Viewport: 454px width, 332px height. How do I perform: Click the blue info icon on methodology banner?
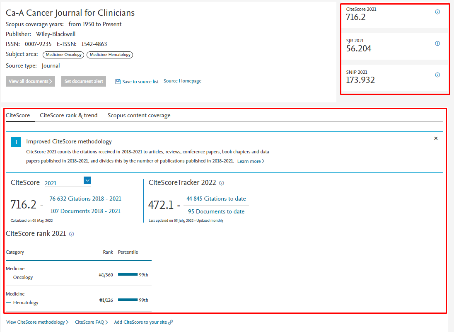pyautogui.click(x=16, y=142)
